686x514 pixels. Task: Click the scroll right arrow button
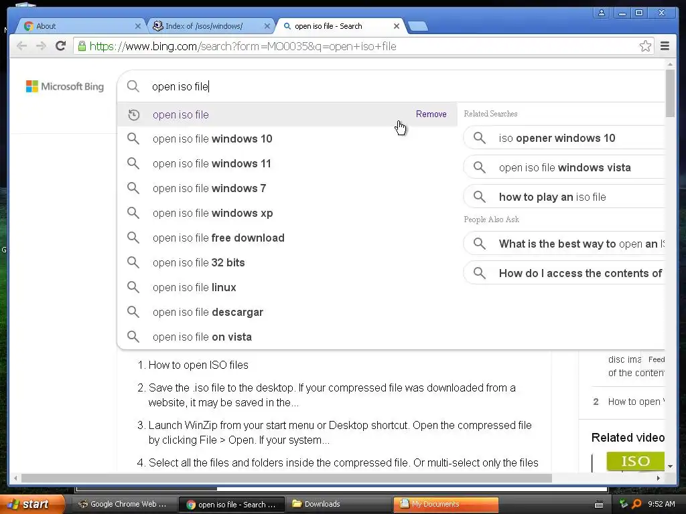coord(659,478)
